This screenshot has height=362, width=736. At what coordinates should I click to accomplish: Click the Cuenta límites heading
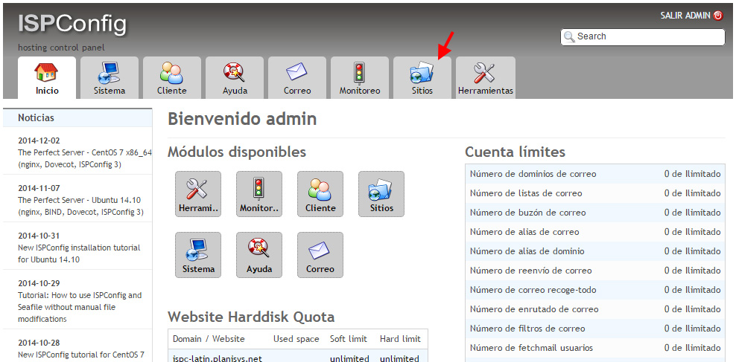[515, 152]
